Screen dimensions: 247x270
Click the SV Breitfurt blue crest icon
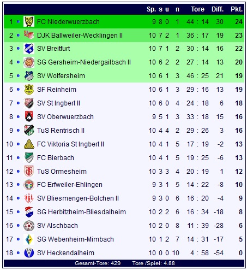(x=29, y=49)
